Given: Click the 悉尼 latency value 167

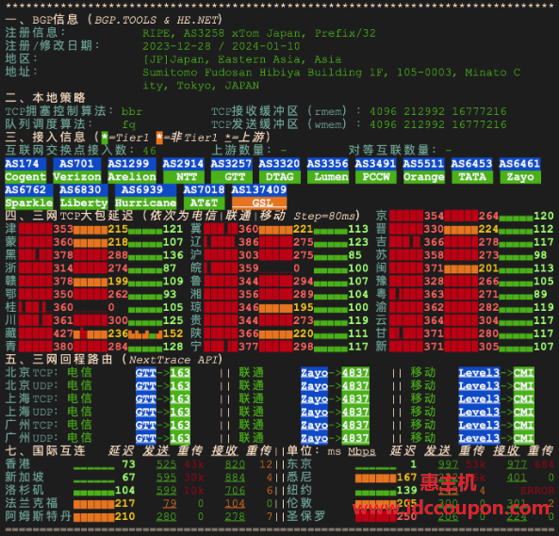Looking at the screenshot, I should pos(406,478).
